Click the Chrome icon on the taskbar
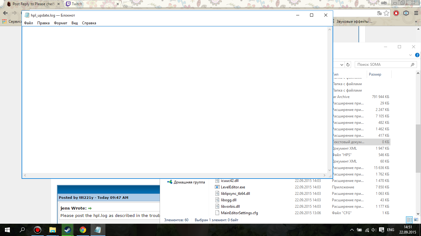This screenshot has height=236, width=421. (x=83, y=230)
